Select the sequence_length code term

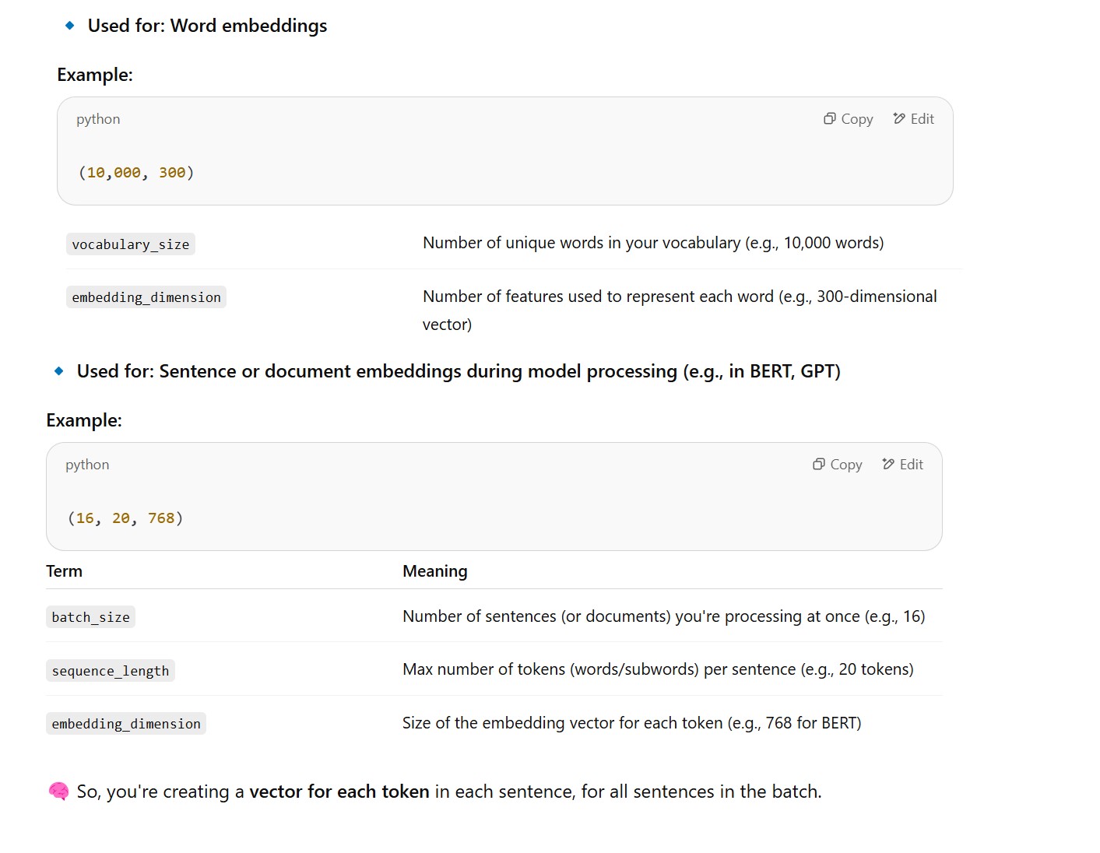click(111, 671)
